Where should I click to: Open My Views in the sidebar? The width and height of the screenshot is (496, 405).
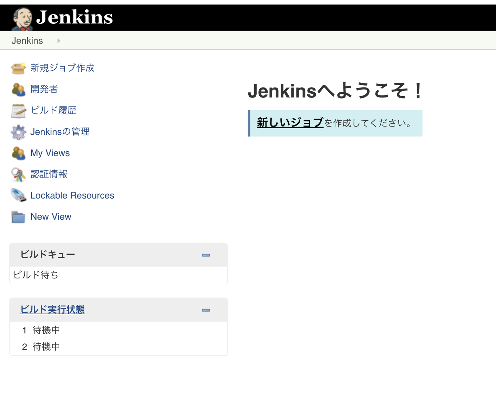50,153
